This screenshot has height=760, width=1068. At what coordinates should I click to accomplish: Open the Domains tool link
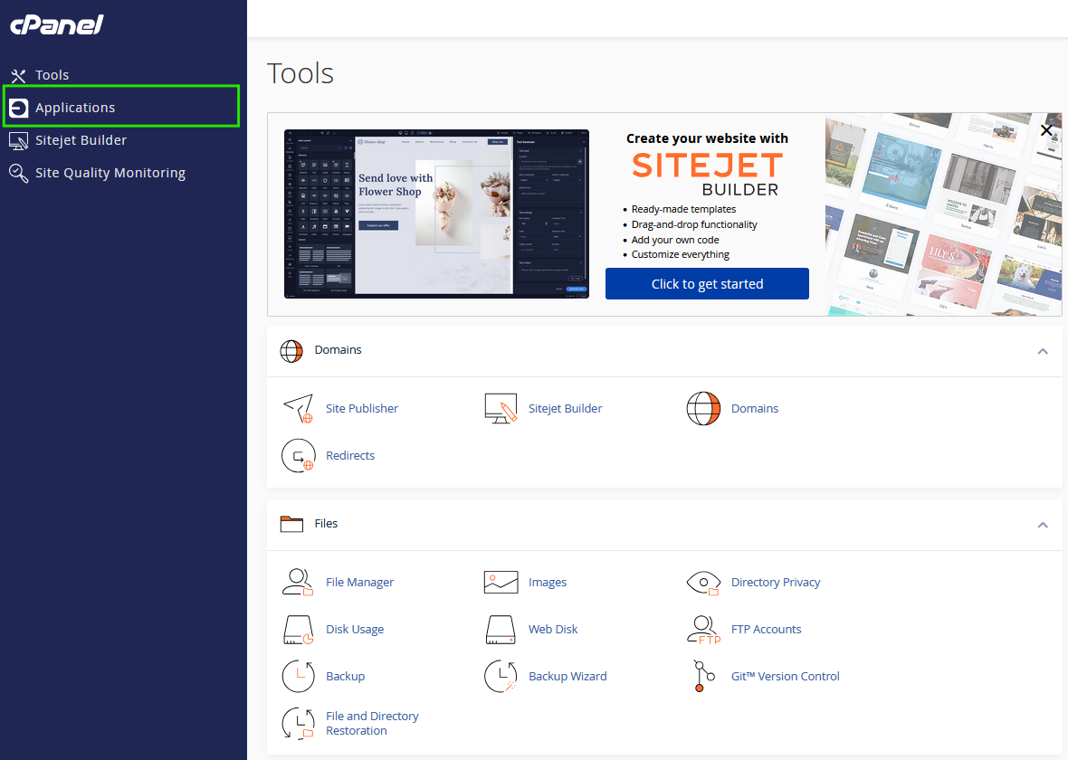[755, 409]
